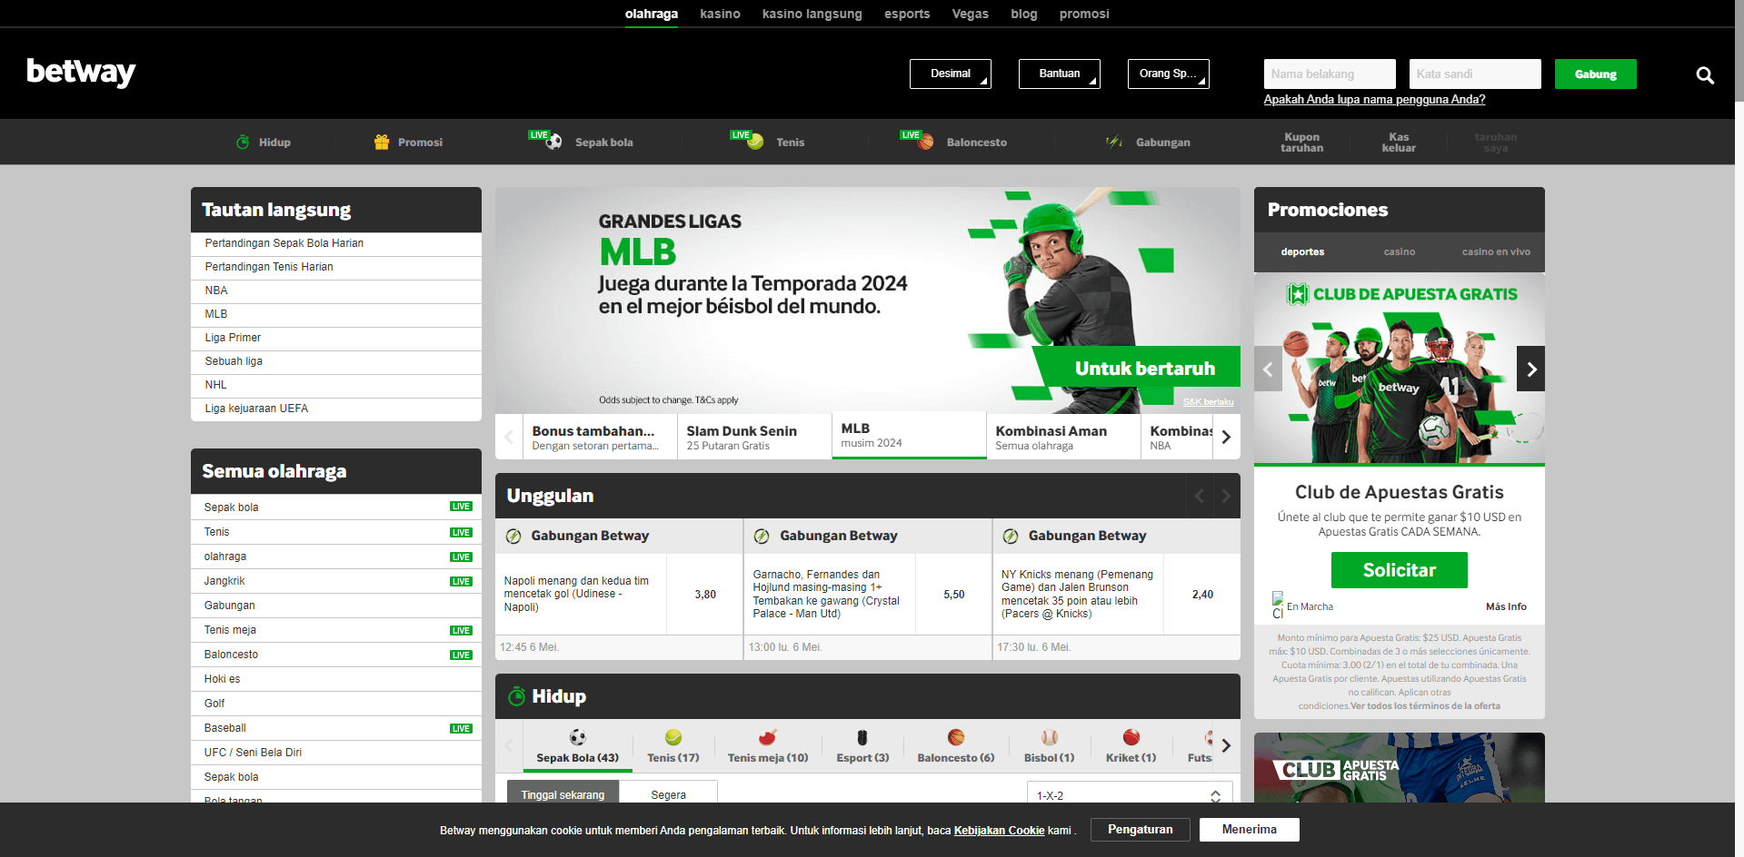Screen dimensions: 1744x857
Task: Select Kriket (1) ball icon
Action: (x=1131, y=737)
